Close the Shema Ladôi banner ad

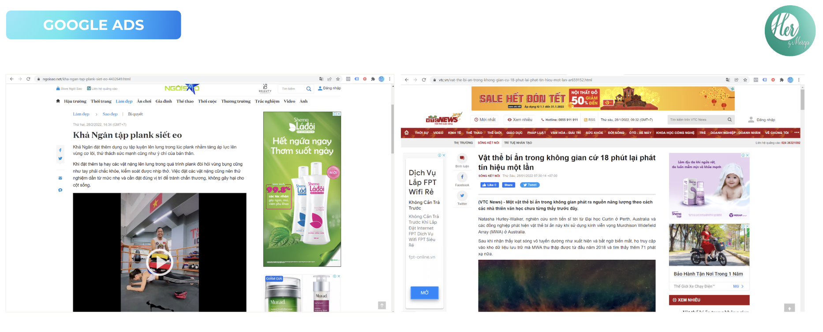(x=339, y=114)
